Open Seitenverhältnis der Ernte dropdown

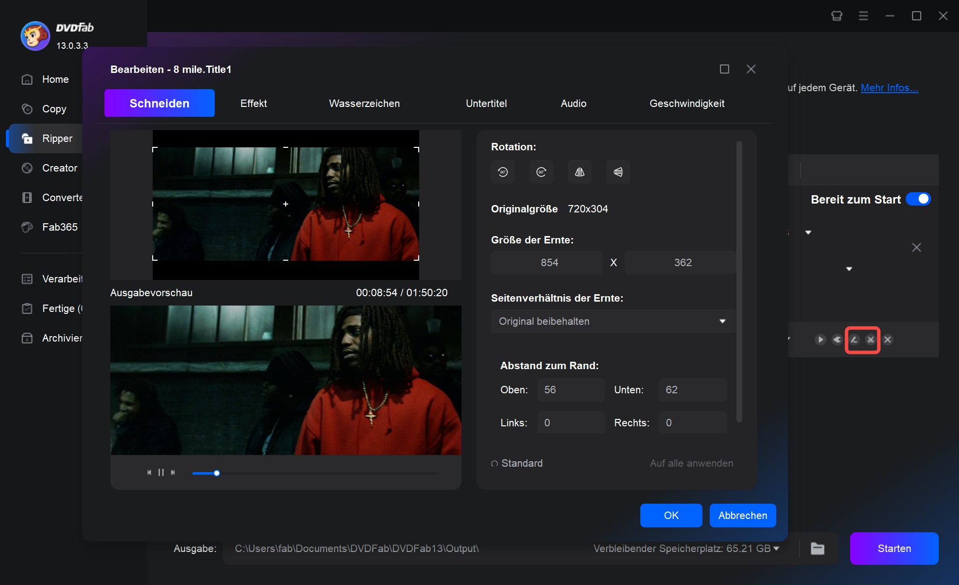(x=613, y=321)
